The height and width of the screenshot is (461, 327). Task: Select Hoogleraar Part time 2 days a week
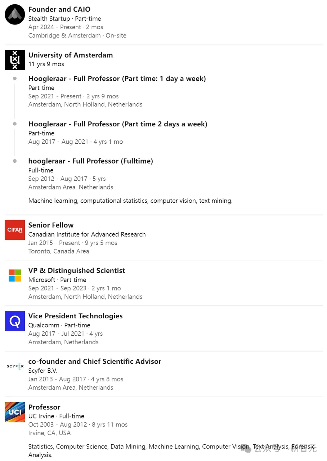tap(118, 124)
